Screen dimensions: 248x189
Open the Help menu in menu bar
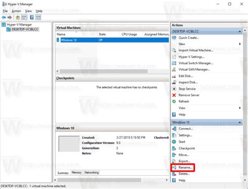point(39,11)
